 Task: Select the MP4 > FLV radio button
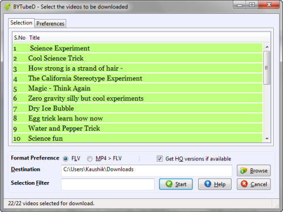[90, 159]
